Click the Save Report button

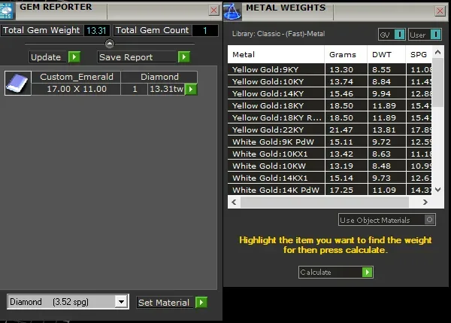137,57
